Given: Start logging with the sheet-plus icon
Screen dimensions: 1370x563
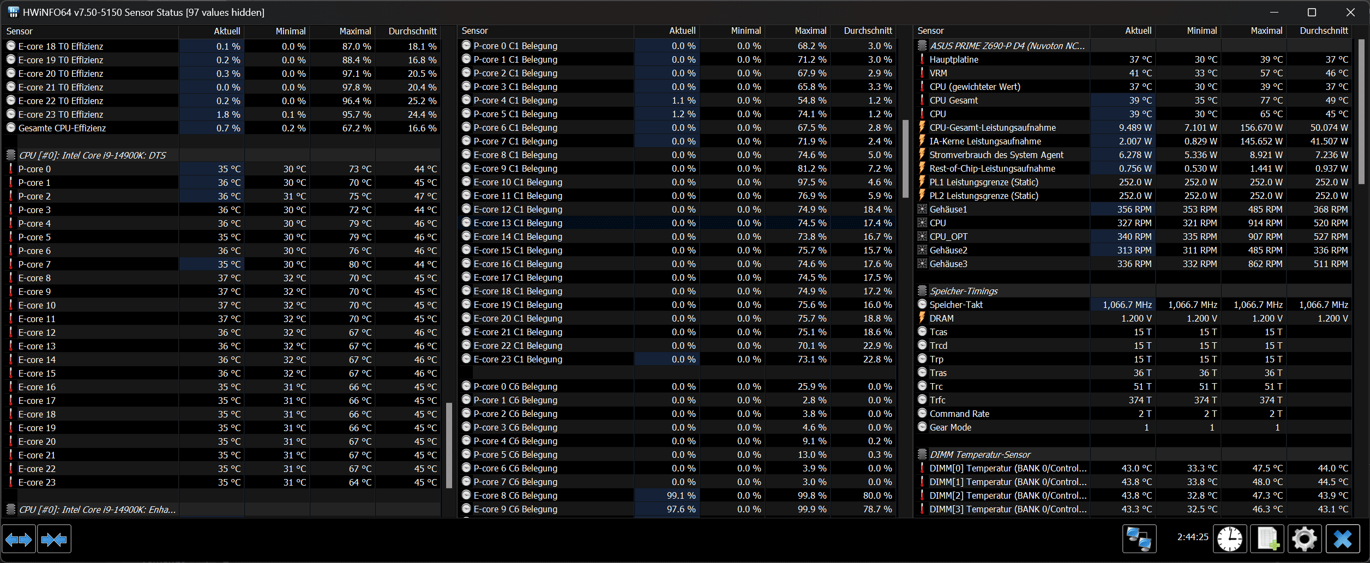Looking at the screenshot, I should pos(1267,539).
